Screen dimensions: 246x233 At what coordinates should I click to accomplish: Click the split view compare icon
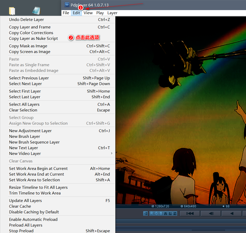145,213
